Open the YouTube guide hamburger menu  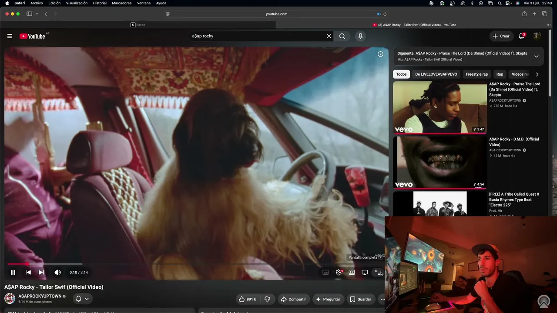(10, 36)
